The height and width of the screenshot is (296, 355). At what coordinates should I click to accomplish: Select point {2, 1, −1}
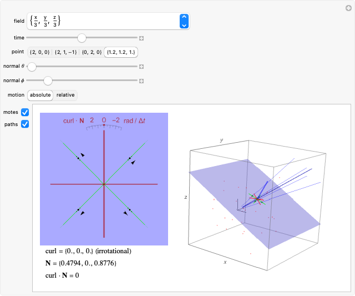pyautogui.click(x=65, y=52)
